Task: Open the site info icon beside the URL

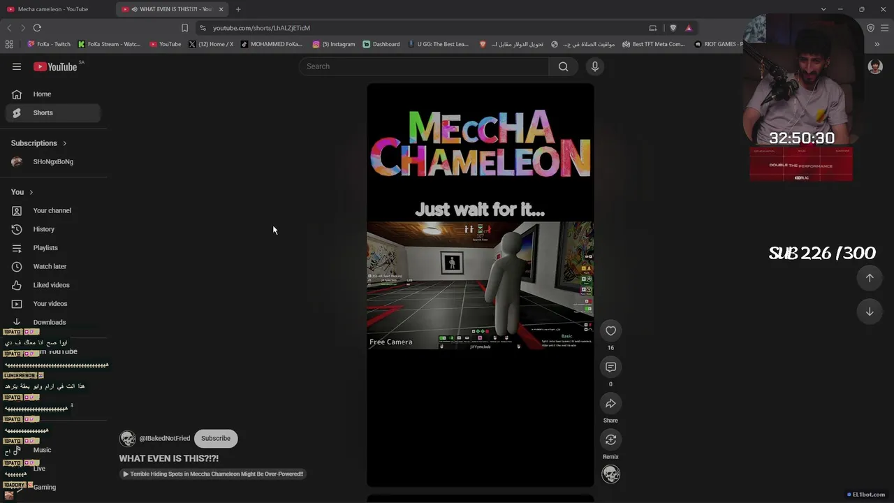Action: (203, 28)
